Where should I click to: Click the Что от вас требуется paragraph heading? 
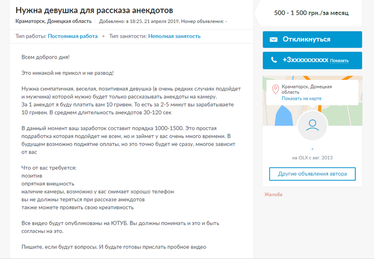click(x=49, y=167)
